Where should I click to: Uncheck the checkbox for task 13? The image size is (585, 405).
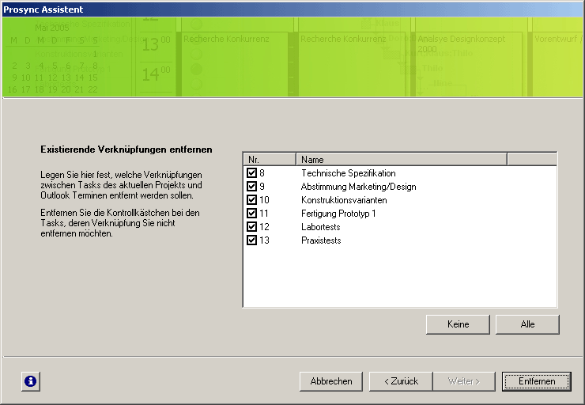coord(252,240)
